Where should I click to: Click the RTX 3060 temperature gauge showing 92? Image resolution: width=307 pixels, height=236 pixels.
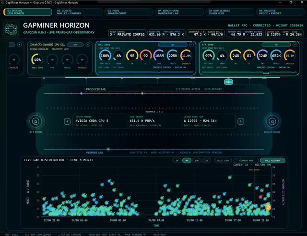click(145, 56)
